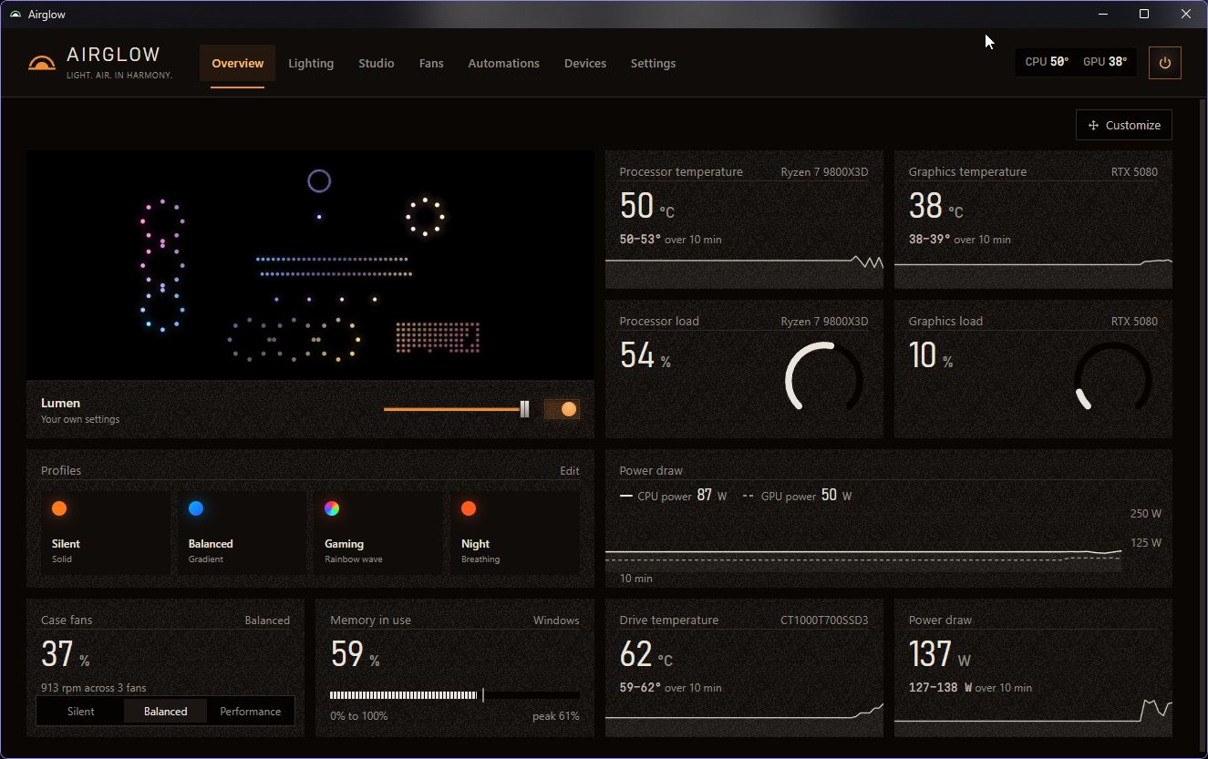Screen dimensions: 1208x759
Task: Select Performance fan mode
Action: pyautogui.click(x=251, y=712)
